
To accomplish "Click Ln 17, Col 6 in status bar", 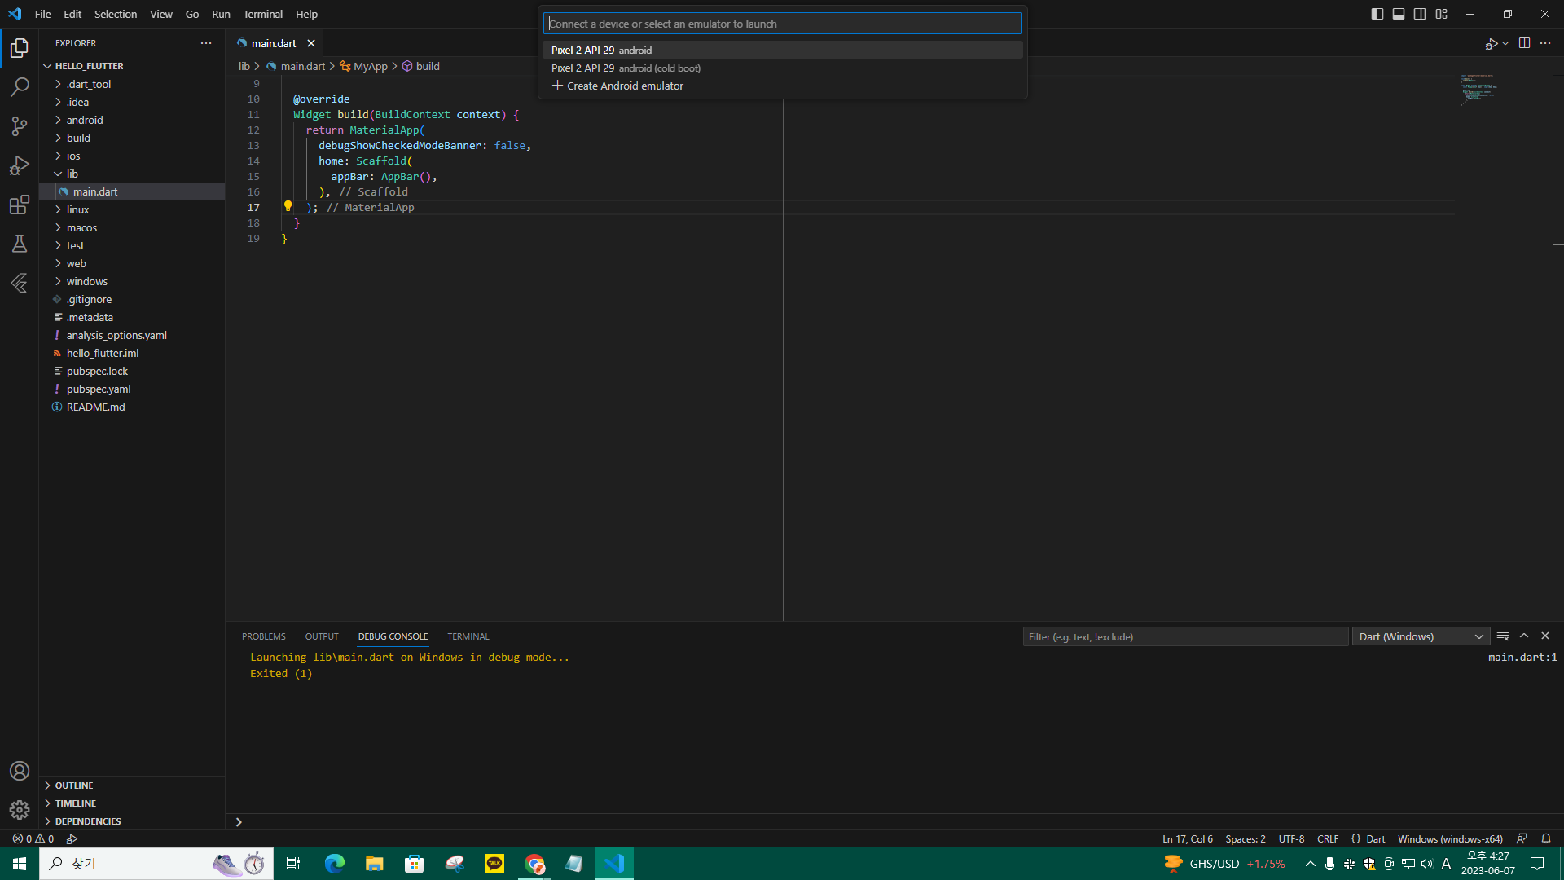I will pyautogui.click(x=1188, y=838).
